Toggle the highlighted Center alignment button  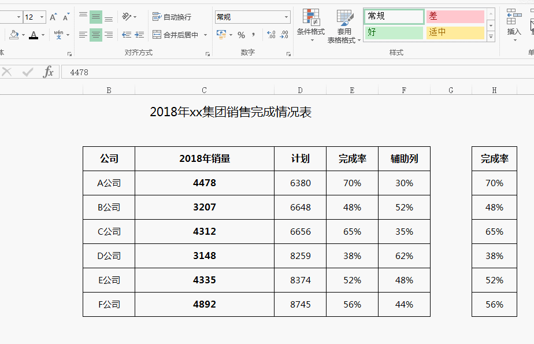[x=96, y=35]
